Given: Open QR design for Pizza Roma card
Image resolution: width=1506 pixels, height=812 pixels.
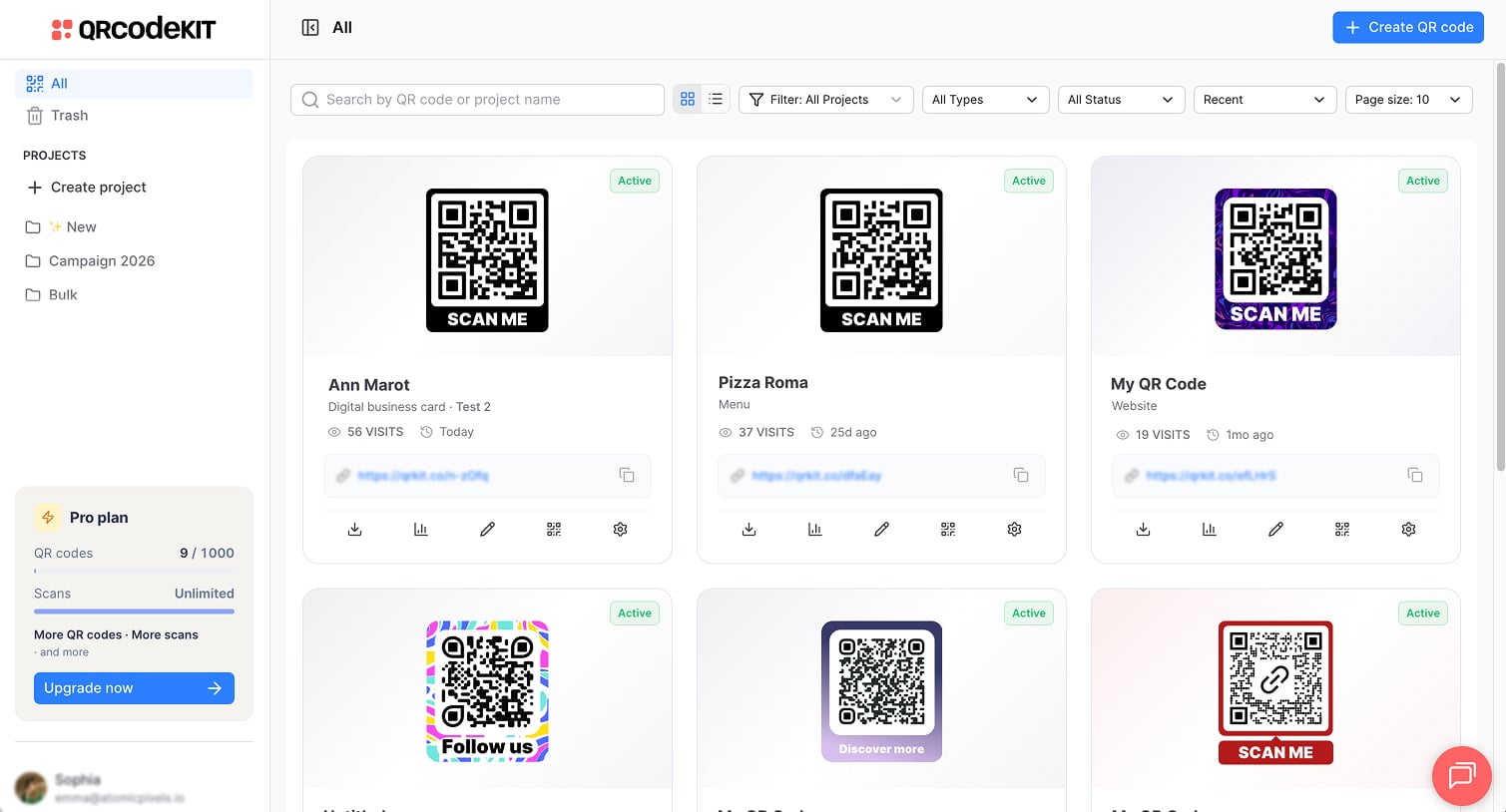Looking at the screenshot, I should click(948, 530).
